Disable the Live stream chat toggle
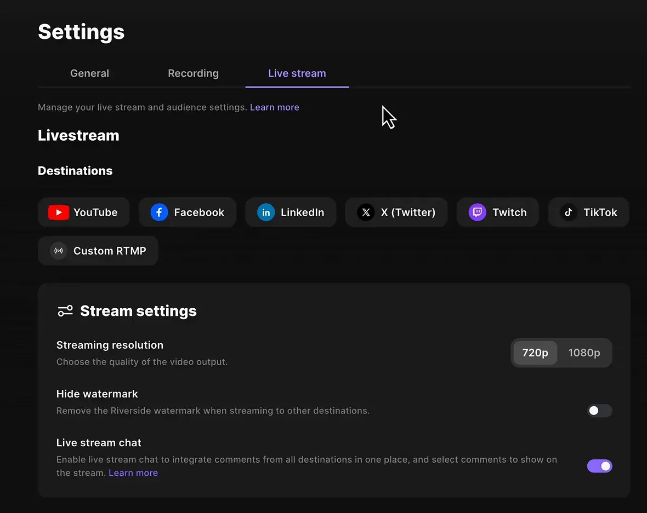 pos(599,466)
